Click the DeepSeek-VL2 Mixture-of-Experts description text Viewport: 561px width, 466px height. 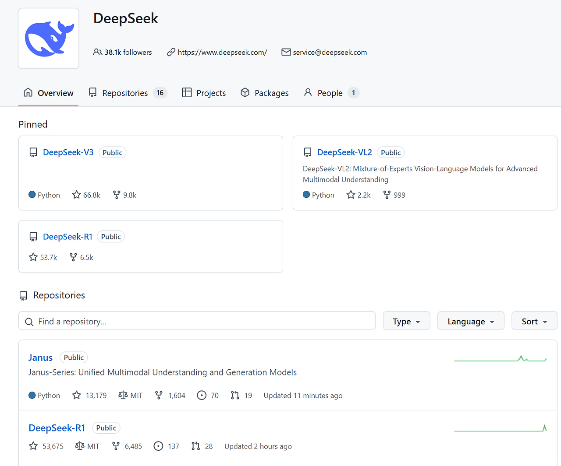pos(420,174)
